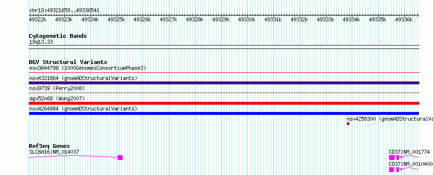Click the dgv52n68 (Wong2007) label
This screenshot has width=433, height=175.
(57, 98)
